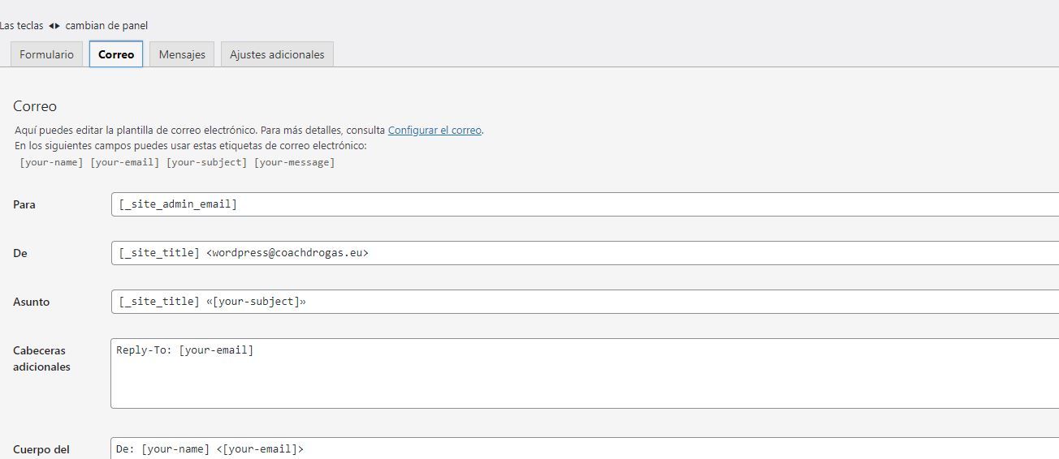Focus the Asunto subject field
Image resolution: width=1059 pixels, height=459 pixels.
[585, 302]
